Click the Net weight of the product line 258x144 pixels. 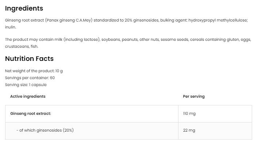coord(34,71)
